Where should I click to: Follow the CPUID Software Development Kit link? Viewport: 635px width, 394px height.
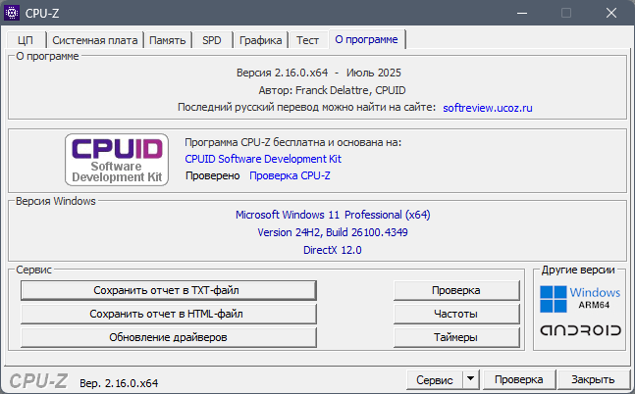(x=263, y=159)
